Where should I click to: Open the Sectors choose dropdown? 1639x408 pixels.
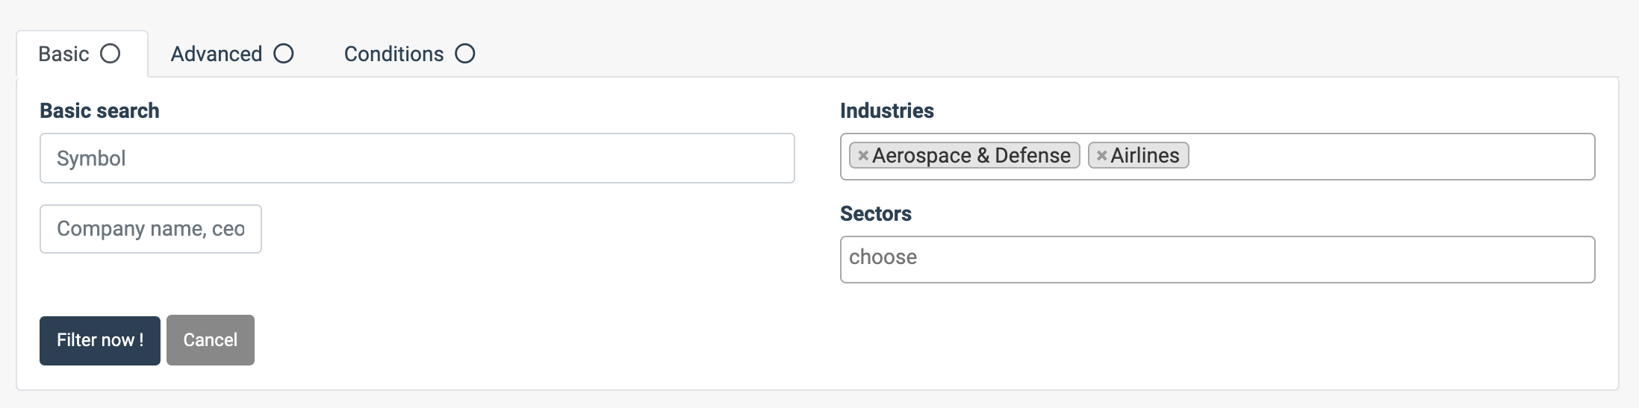point(1217,260)
